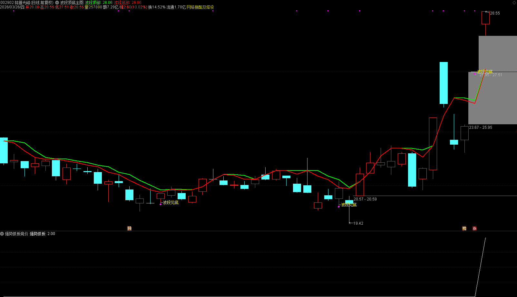
Task: Click the 收28.55 close price value
Action: [77, 7]
